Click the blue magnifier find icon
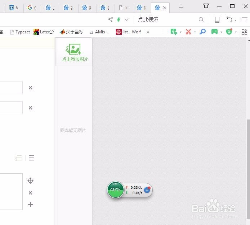 202,32
